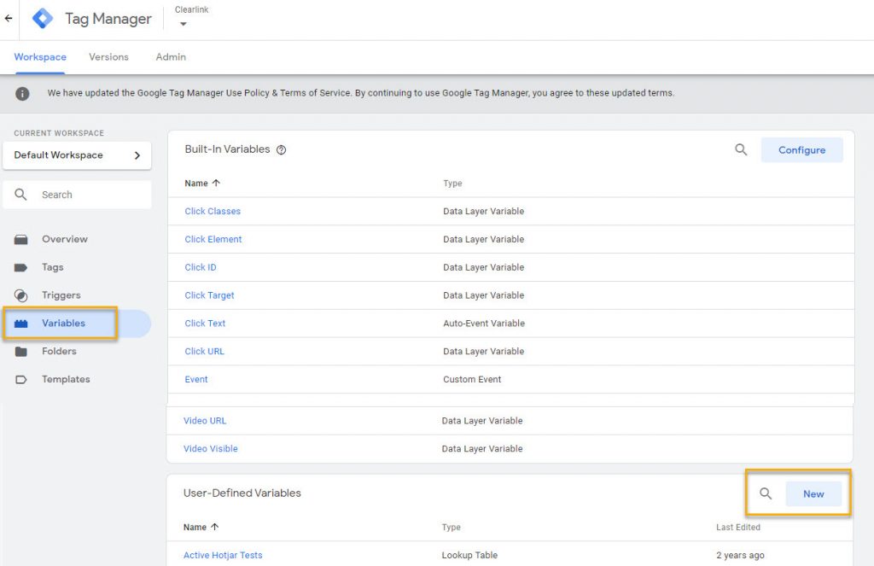Switch to the Admin tab
This screenshot has height=566, width=874.
click(171, 57)
